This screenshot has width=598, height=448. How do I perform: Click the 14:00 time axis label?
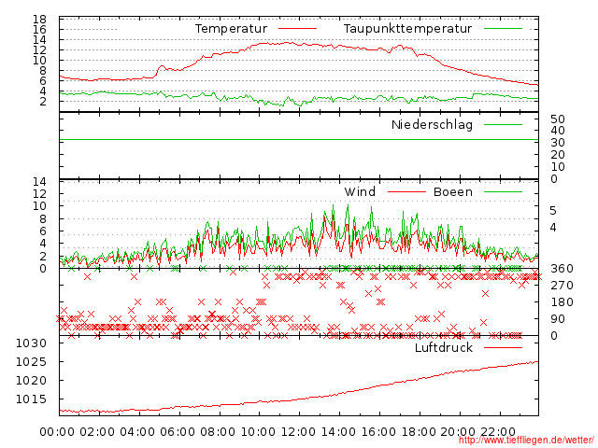(x=338, y=431)
